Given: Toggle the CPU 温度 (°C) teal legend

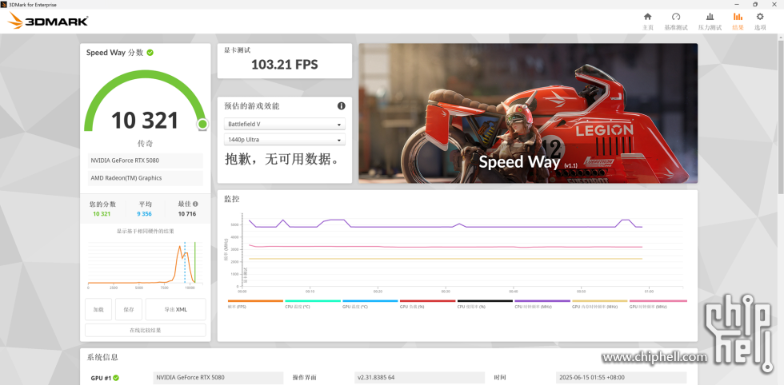Looking at the screenshot, I should (313, 304).
